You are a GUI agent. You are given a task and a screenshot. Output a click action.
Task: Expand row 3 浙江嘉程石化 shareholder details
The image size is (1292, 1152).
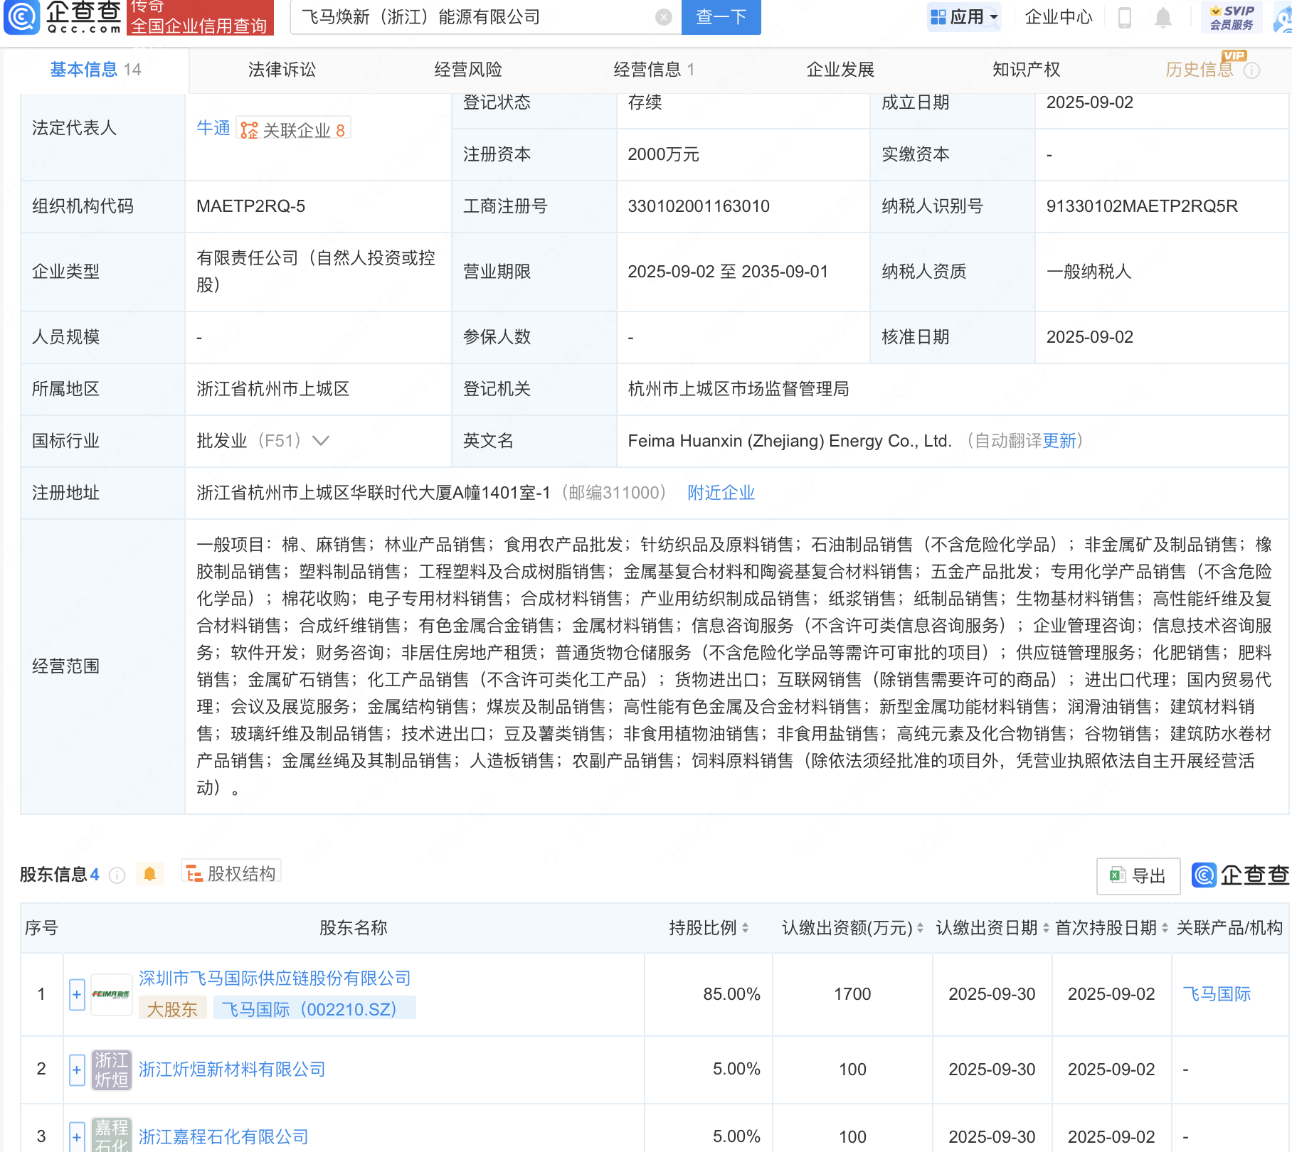click(x=77, y=1136)
